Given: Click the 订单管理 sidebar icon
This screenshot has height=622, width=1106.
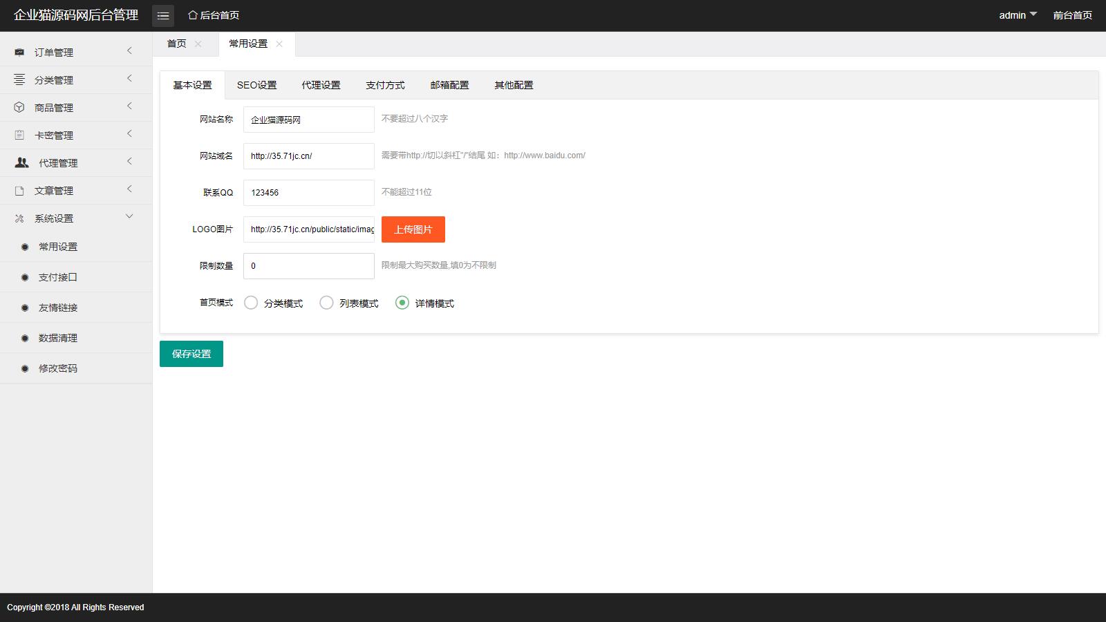Looking at the screenshot, I should tap(19, 53).
